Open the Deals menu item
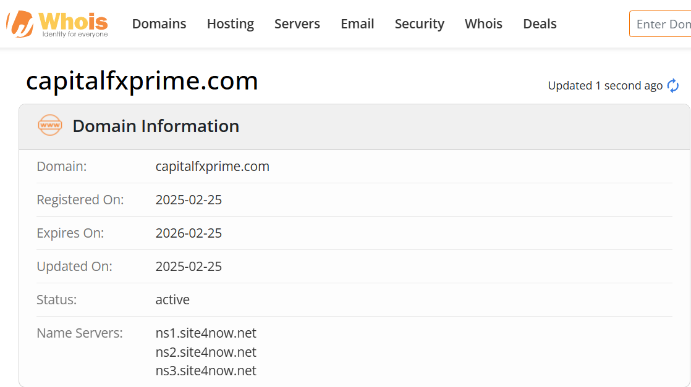Screen dimensions: 691x387 pos(540,24)
